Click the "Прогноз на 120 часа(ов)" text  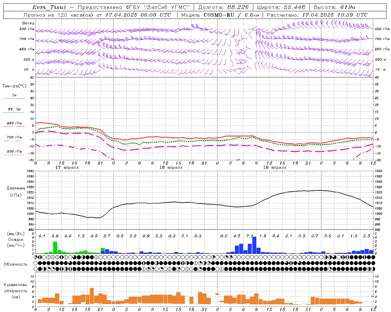click(x=58, y=15)
